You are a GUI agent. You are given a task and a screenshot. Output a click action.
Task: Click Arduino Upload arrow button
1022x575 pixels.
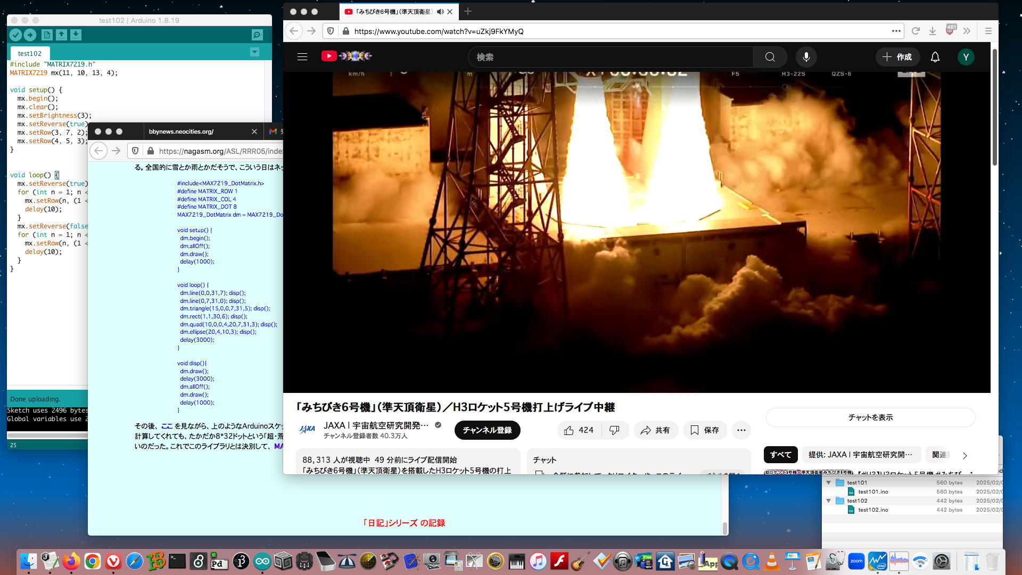point(30,35)
